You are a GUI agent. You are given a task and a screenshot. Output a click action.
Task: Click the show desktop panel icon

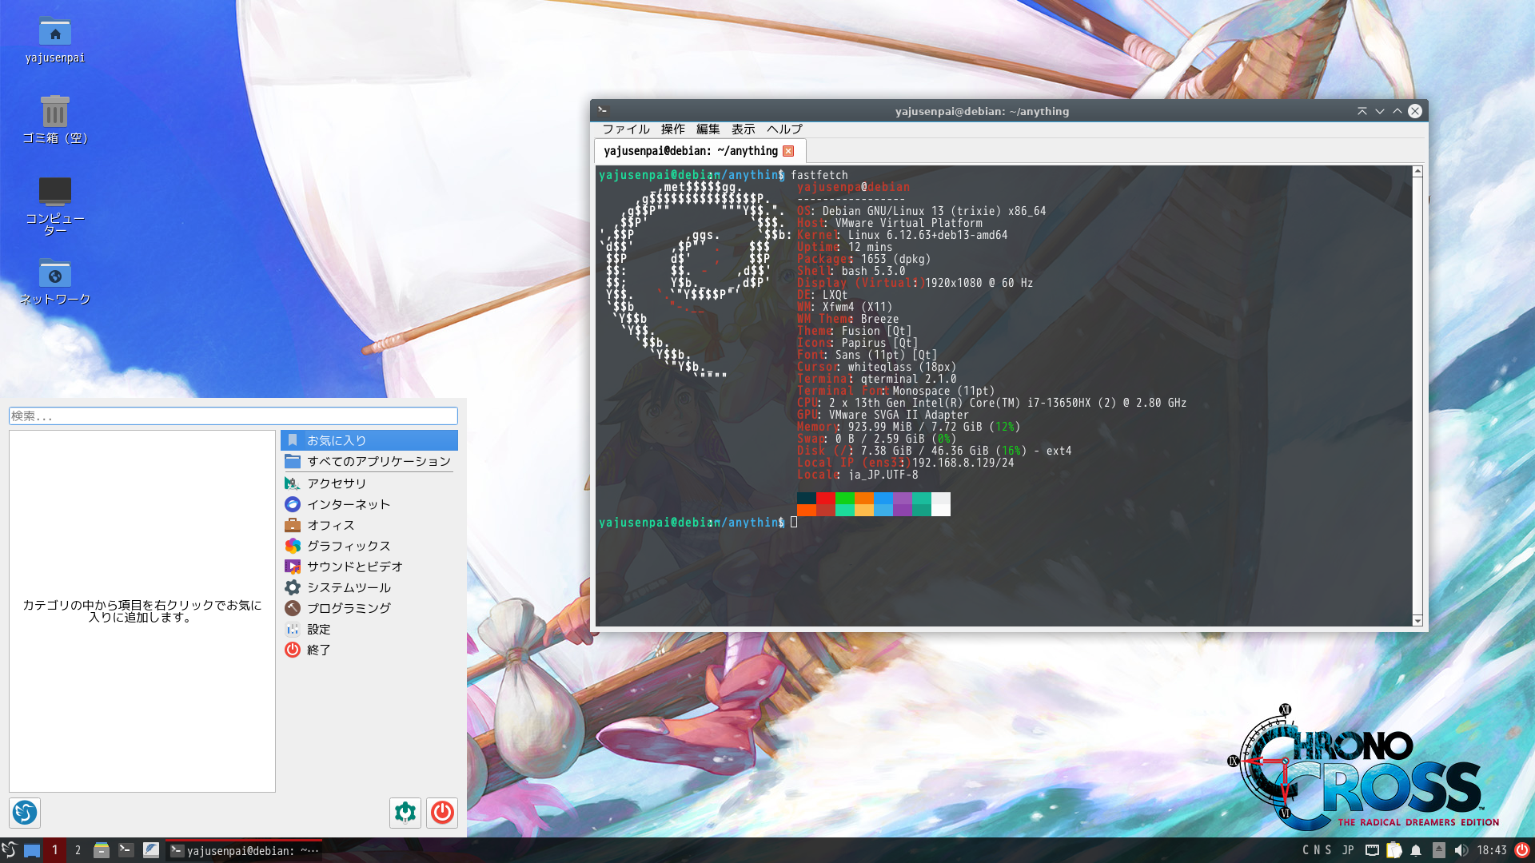(x=32, y=850)
